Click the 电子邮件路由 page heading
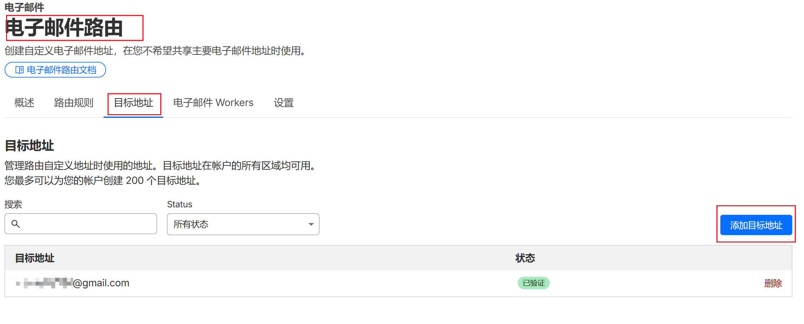Screen dimensions: 804x324 64,28
